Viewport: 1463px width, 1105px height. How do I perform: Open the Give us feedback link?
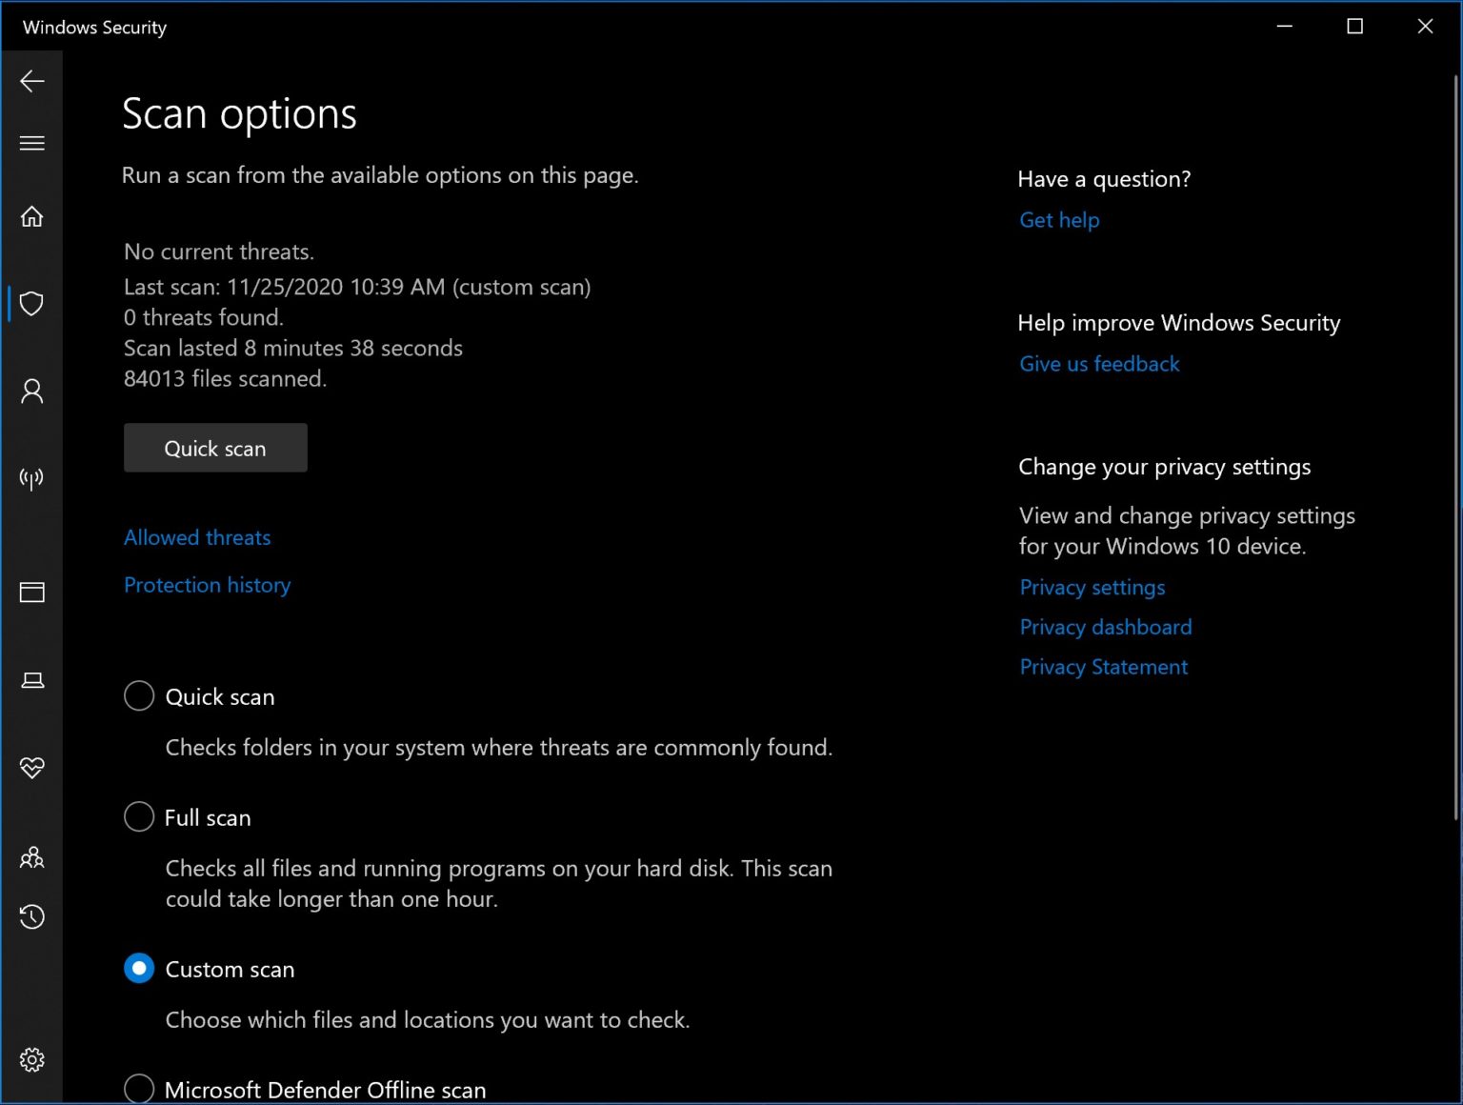pos(1099,364)
